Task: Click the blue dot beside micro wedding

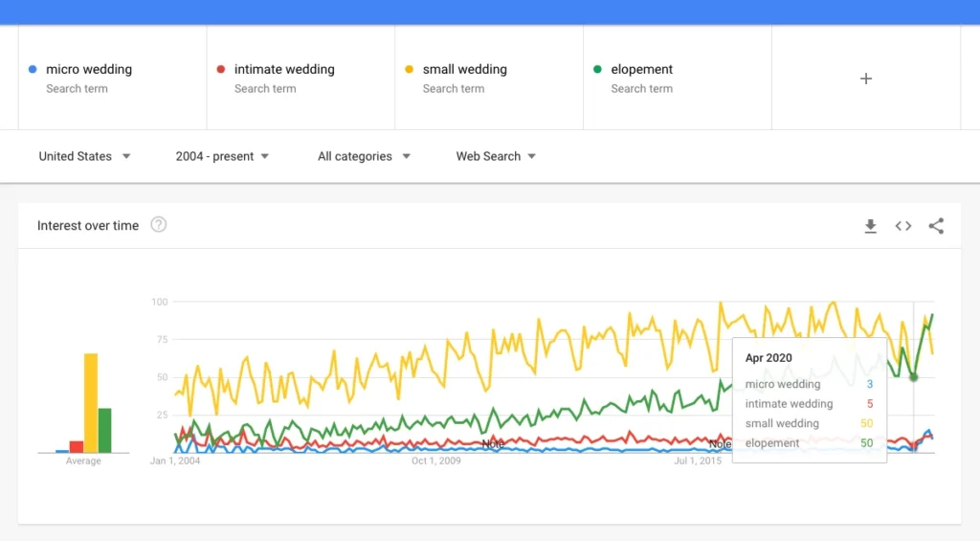Action: coord(33,69)
